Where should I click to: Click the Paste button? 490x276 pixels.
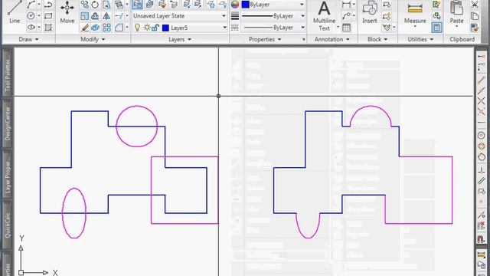pyautogui.click(x=456, y=12)
